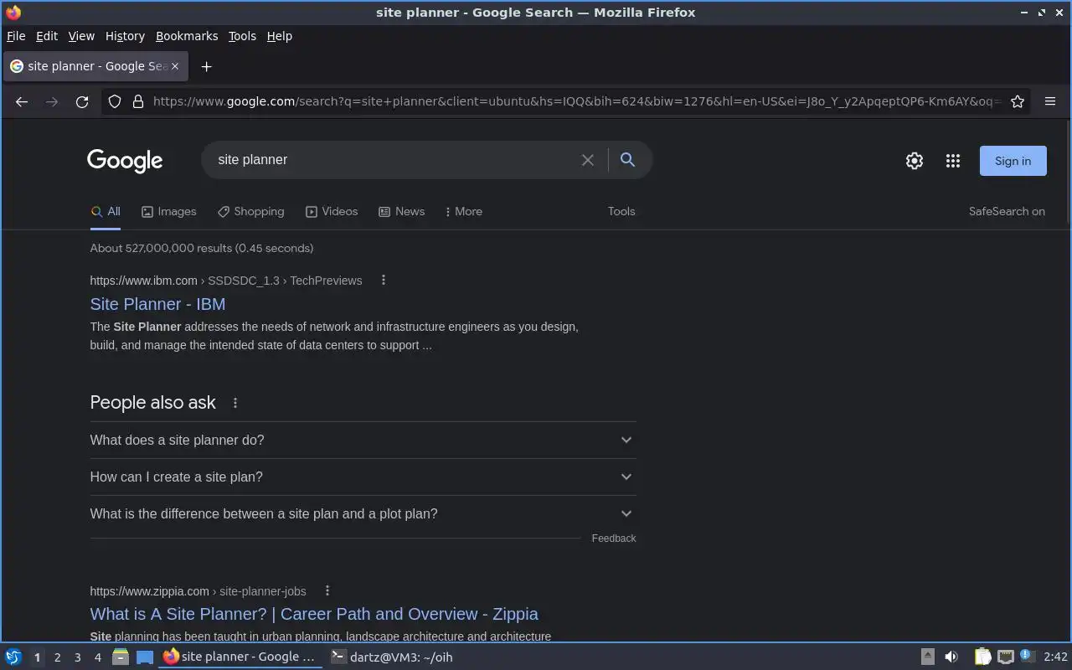The image size is (1072, 670).
Task: Click the Google search input field
Action: tap(394, 160)
